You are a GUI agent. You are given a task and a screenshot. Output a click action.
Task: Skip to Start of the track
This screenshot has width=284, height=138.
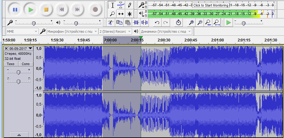point(62,9)
